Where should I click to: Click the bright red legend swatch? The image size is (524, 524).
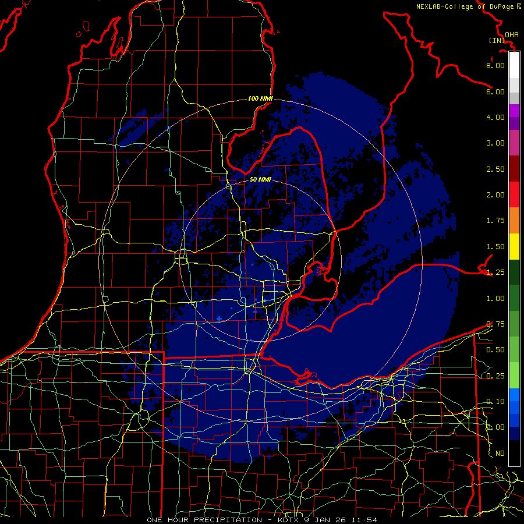[514, 194]
